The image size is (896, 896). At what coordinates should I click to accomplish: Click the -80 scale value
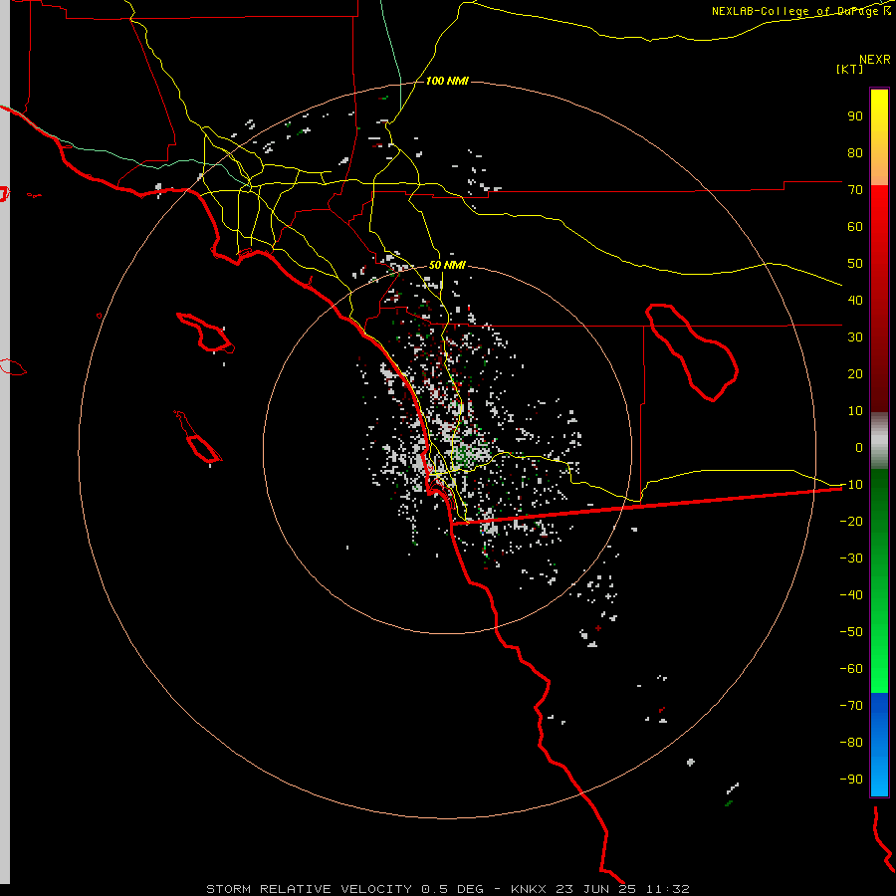(x=851, y=743)
